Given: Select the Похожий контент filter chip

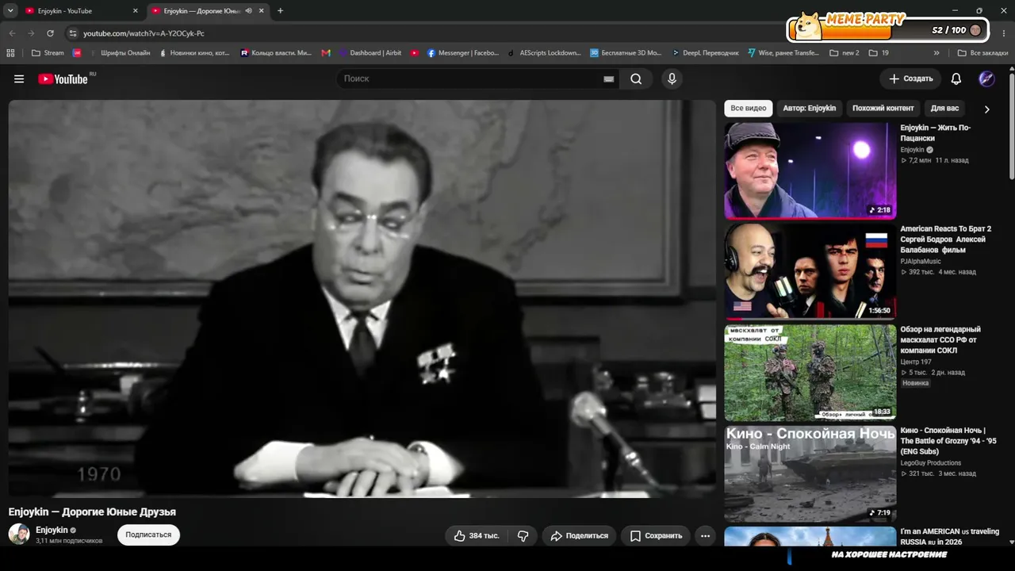Looking at the screenshot, I should [883, 109].
